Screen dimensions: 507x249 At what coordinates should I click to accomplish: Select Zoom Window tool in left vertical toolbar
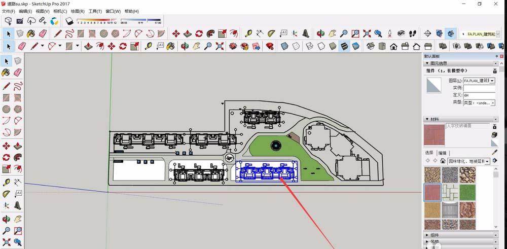(18, 231)
